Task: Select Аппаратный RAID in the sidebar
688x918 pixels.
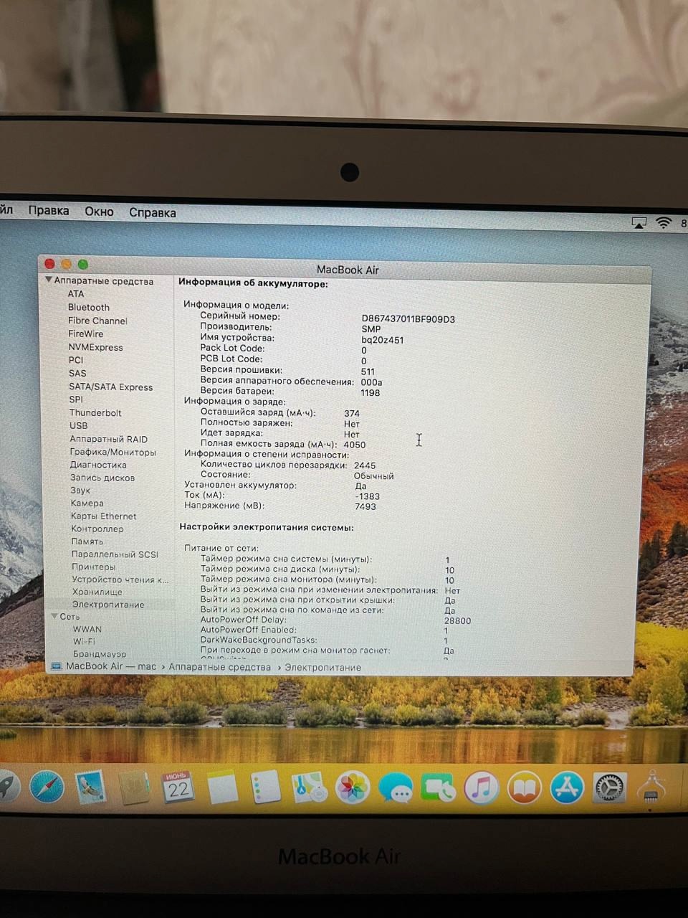Action: click(x=108, y=439)
